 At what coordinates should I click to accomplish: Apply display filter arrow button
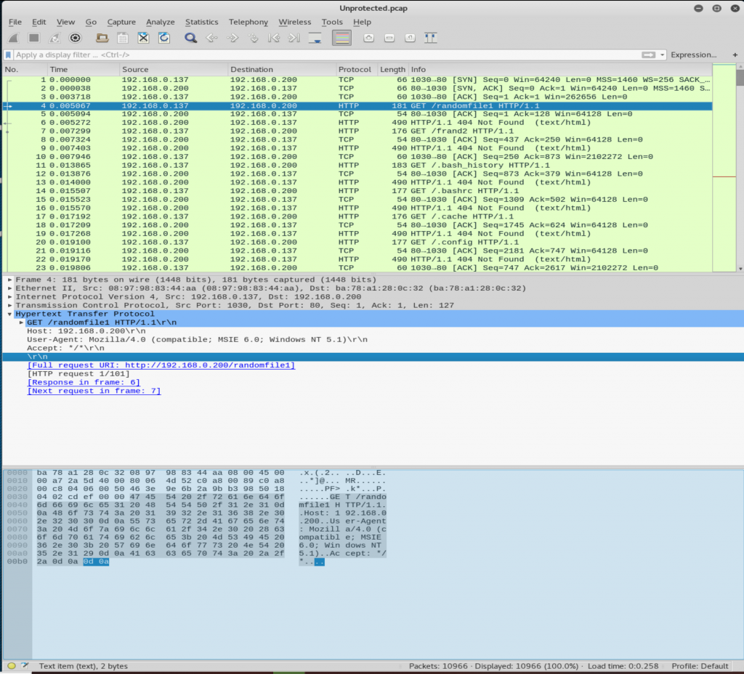[x=648, y=55]
